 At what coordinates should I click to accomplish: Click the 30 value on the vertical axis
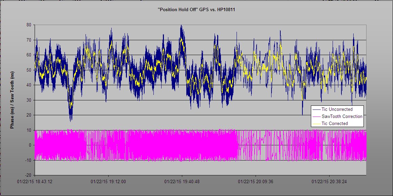point(29,100)
